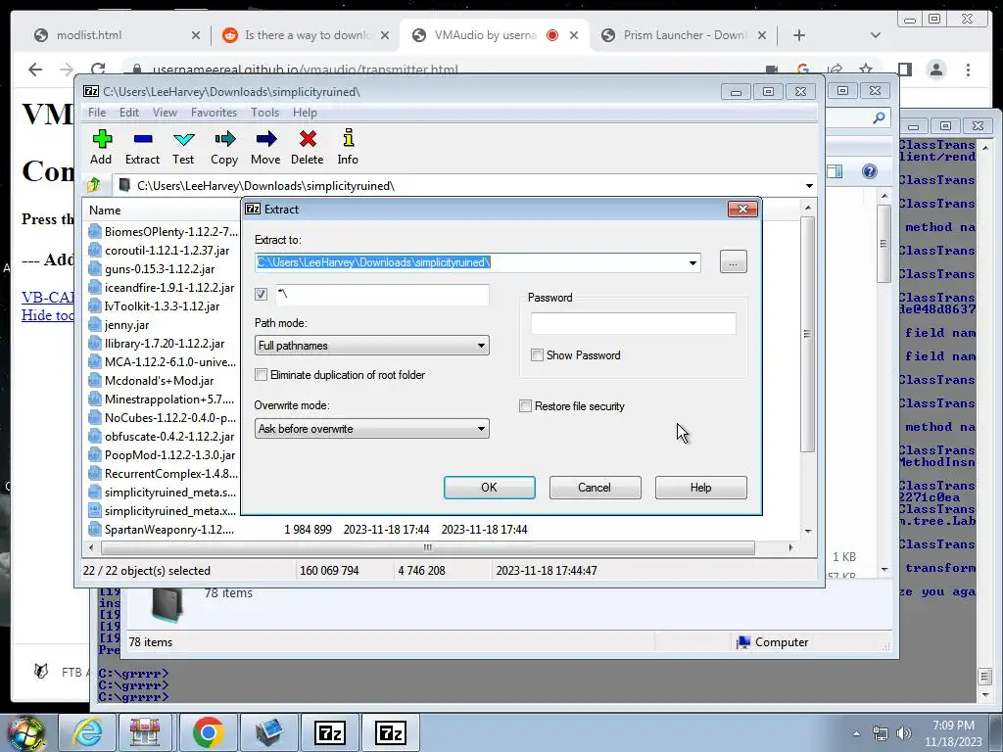Close the Extract dialog with red X
The image size is (1003, 752).
click(742, 210)
